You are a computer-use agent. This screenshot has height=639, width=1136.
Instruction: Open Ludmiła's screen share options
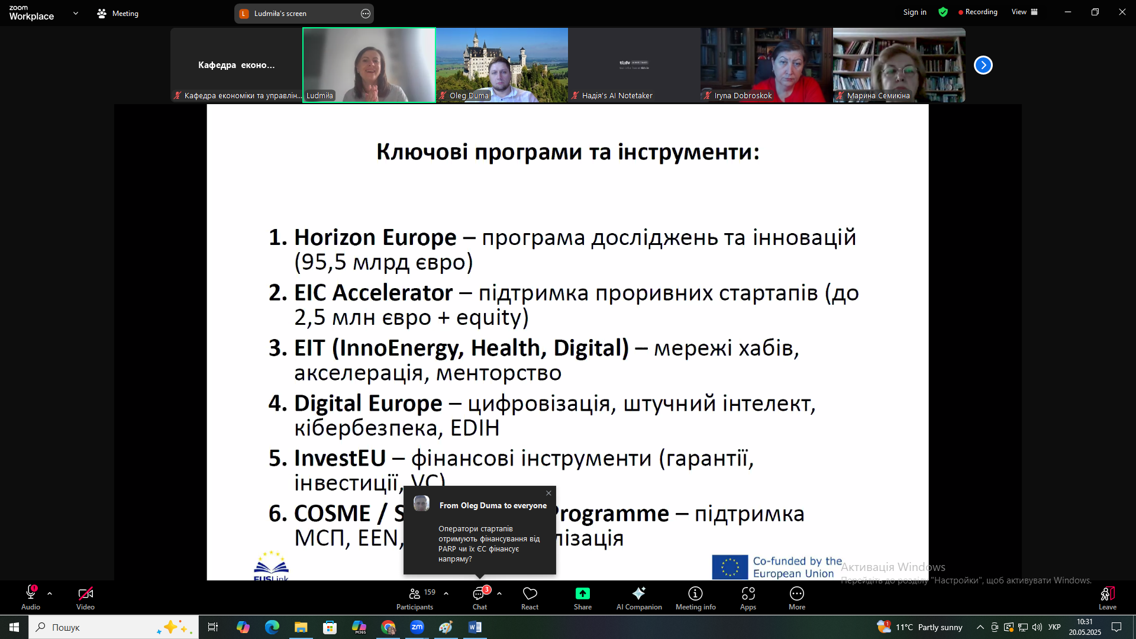[x=366, y=14]
